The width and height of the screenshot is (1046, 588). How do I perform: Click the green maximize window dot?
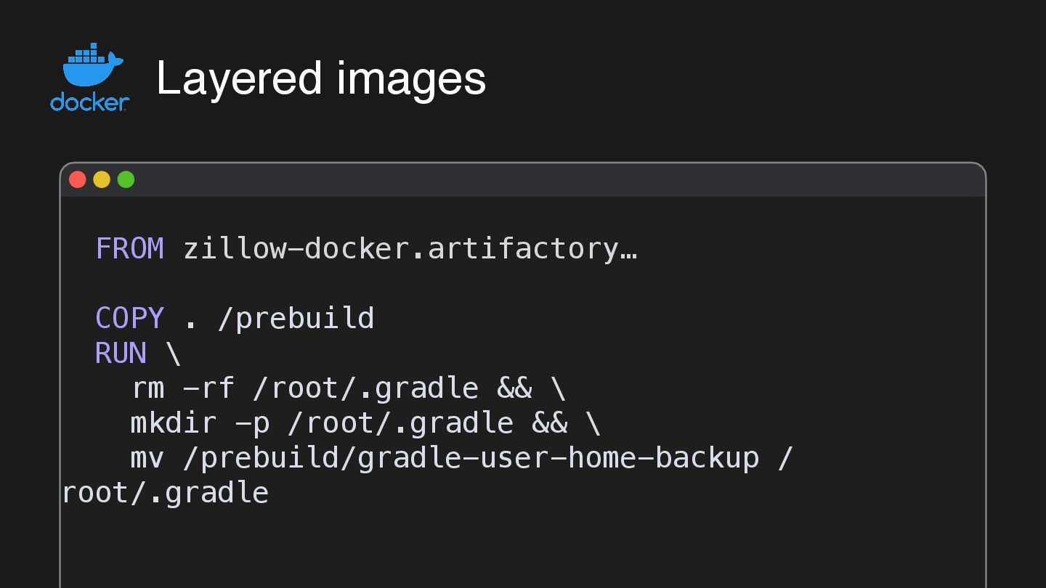click(x=126, y=179)
